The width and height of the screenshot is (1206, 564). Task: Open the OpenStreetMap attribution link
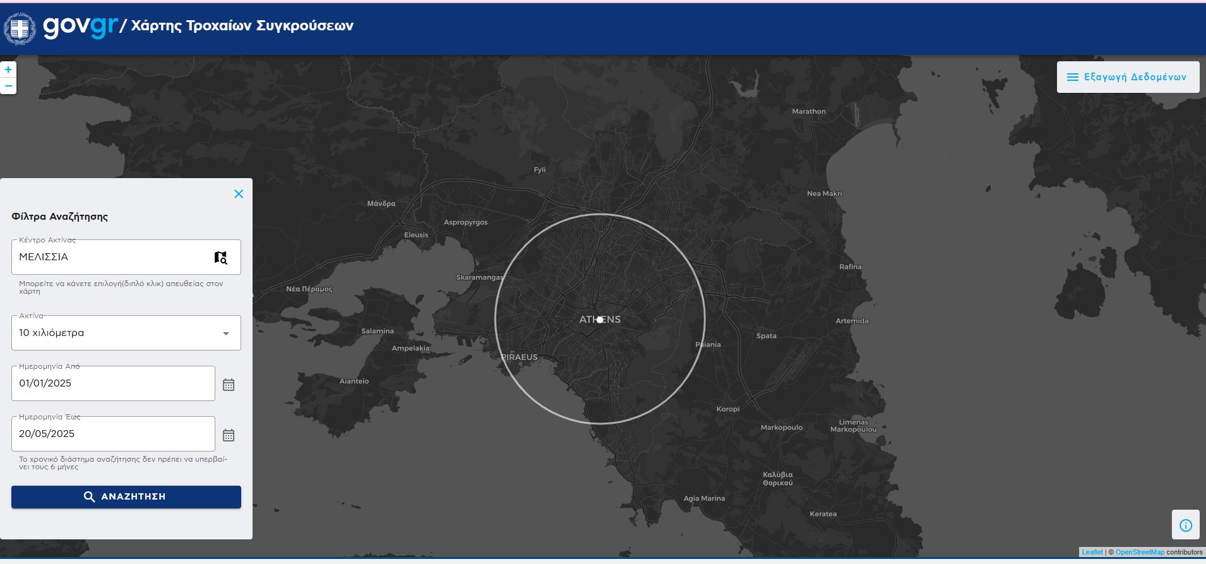click(x=1139, y=552)
